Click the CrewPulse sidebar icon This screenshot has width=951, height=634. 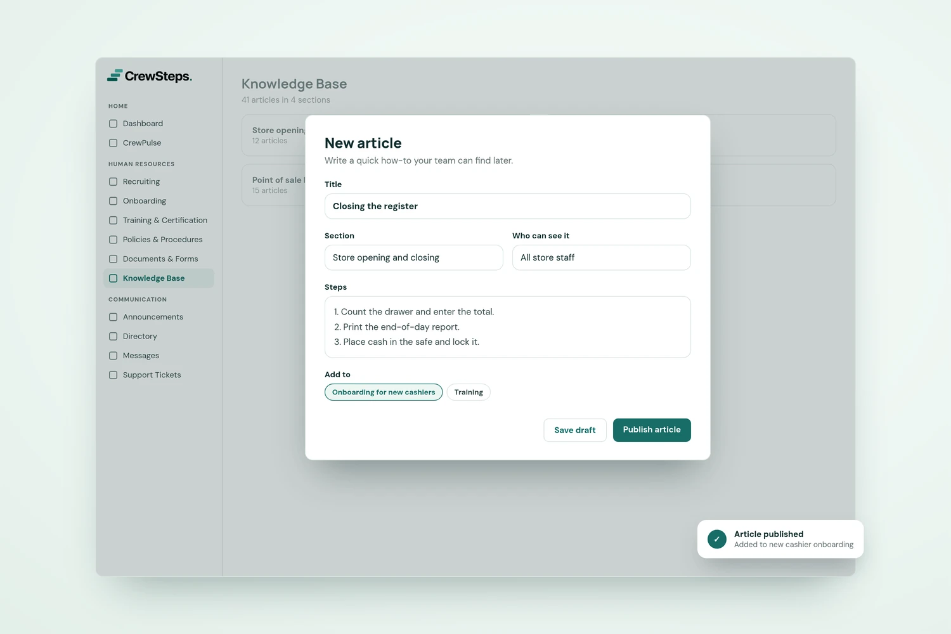(113, 143)
